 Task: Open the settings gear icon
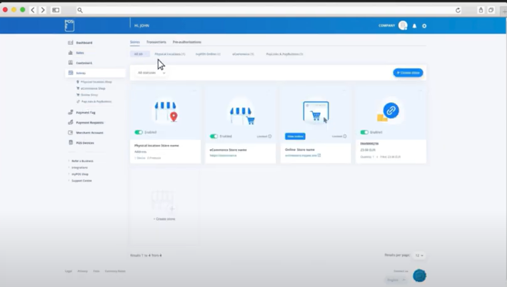click(424, 26)
